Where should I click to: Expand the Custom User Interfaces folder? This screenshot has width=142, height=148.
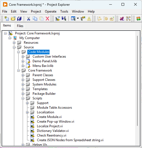(23, 57)
